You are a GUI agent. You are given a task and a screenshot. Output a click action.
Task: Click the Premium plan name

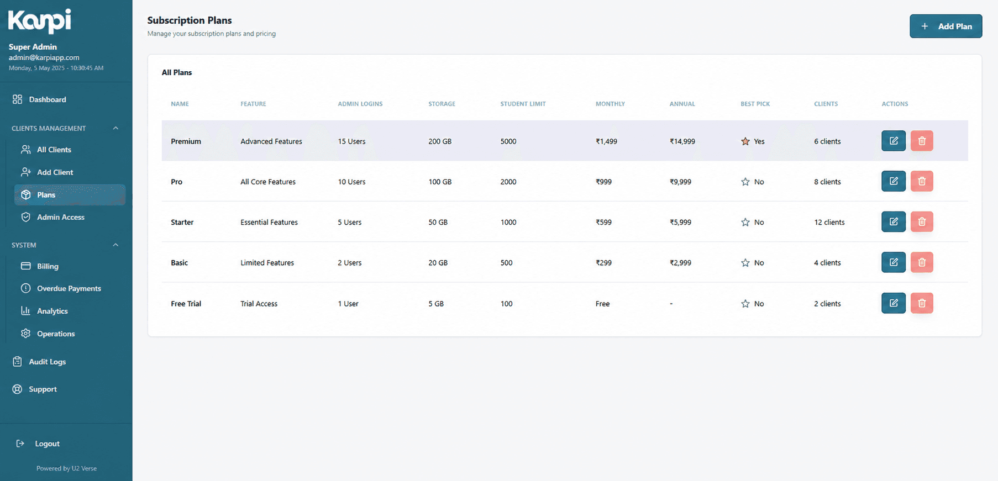tap(186, 141)
